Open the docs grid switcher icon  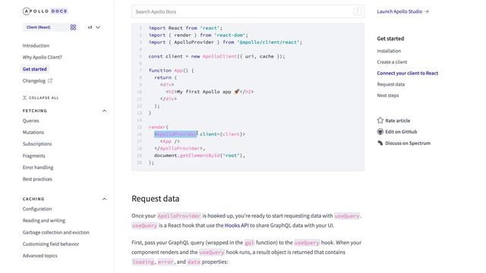pyautogui.click(x=73, y=27)
